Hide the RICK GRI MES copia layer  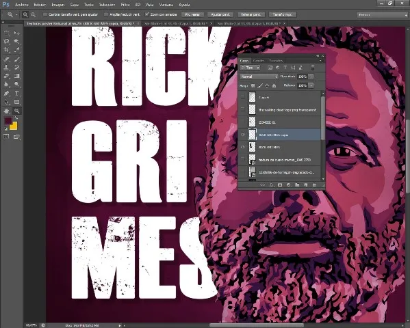pos(243,135)
